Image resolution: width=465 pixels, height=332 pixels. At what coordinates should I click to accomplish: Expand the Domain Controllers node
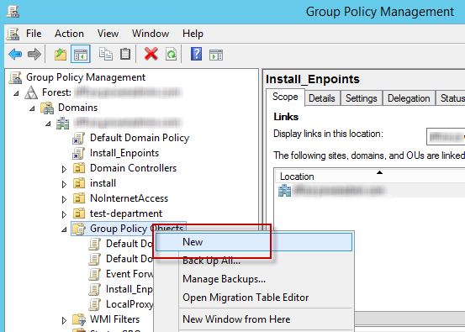click(x=64, y=169)
